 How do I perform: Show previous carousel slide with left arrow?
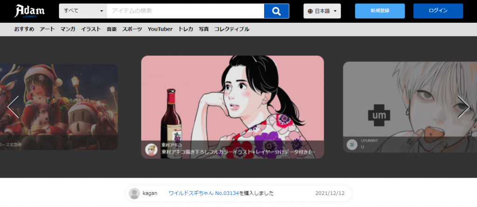pyautogui.click(x=13, y=107)
